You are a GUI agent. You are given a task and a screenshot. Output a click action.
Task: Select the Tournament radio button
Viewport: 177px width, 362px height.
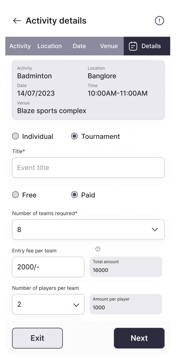pyautogui.click(x=74, y=136)
